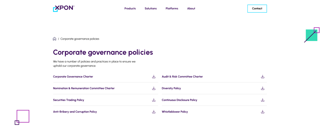Screen dimensions: 320x127
Task: Download icon for Securities Trading Policy
Action: [154, 100]
